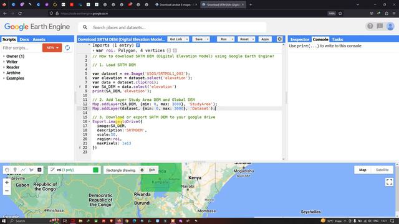Viewport: 399px width, 224px height.
Task: Collapse the Export.image.toDrive code block
Action: click(89, 121)
